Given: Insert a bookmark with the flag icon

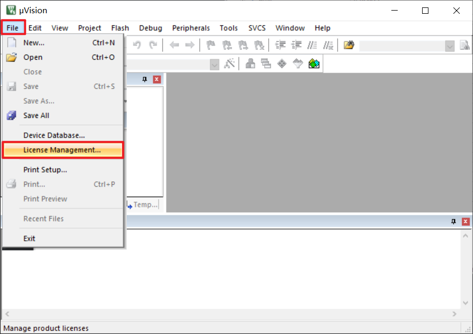Looking at the screenshot, I should pyautogui.click(x=211, y=45).
